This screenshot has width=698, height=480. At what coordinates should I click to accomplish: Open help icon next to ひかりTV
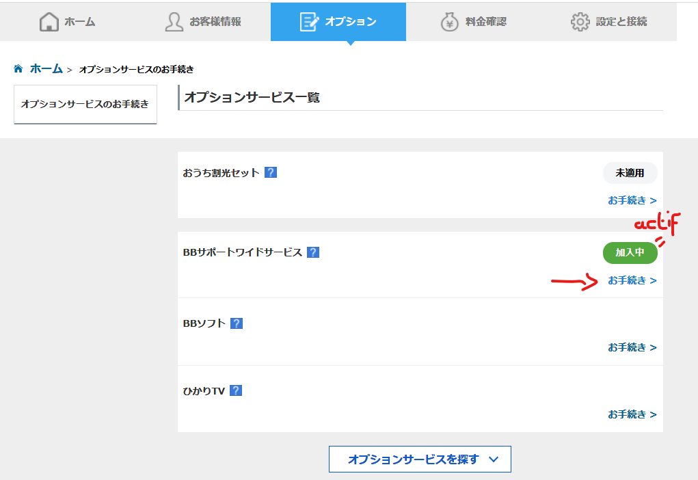pos(236,390)
